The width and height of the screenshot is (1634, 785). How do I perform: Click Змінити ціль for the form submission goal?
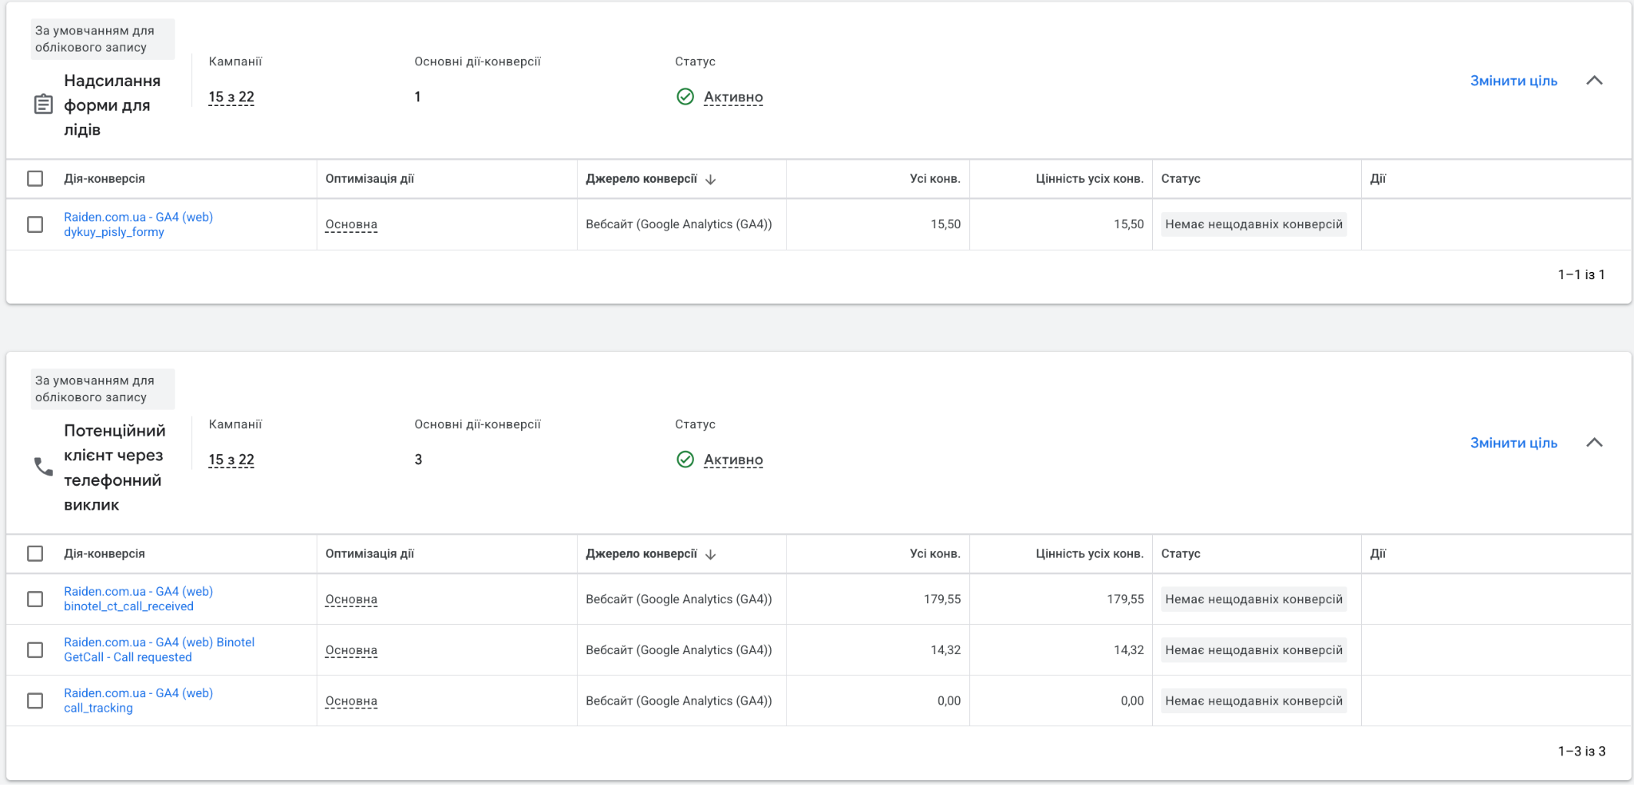coord(1514,81)
